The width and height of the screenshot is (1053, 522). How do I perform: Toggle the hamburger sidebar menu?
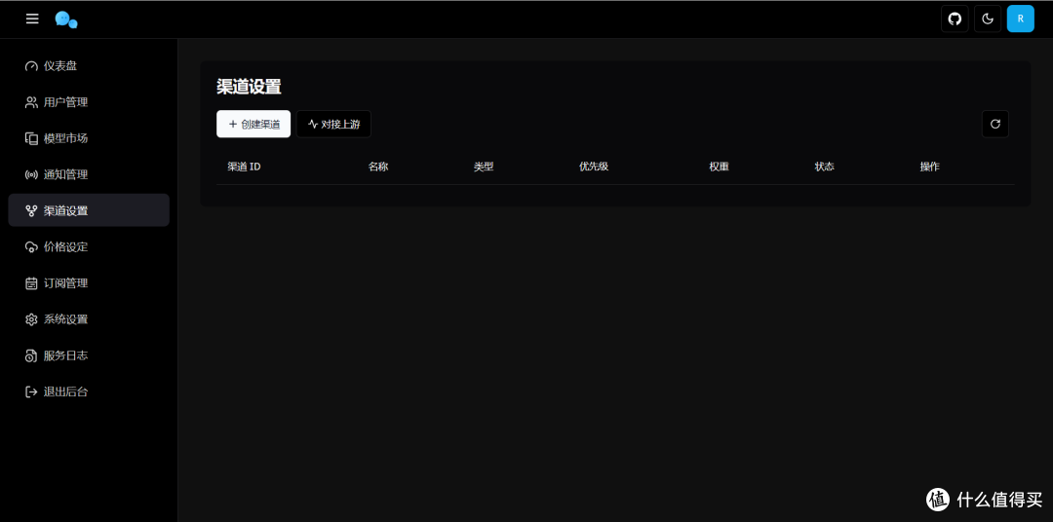click(x=32, y=19)
